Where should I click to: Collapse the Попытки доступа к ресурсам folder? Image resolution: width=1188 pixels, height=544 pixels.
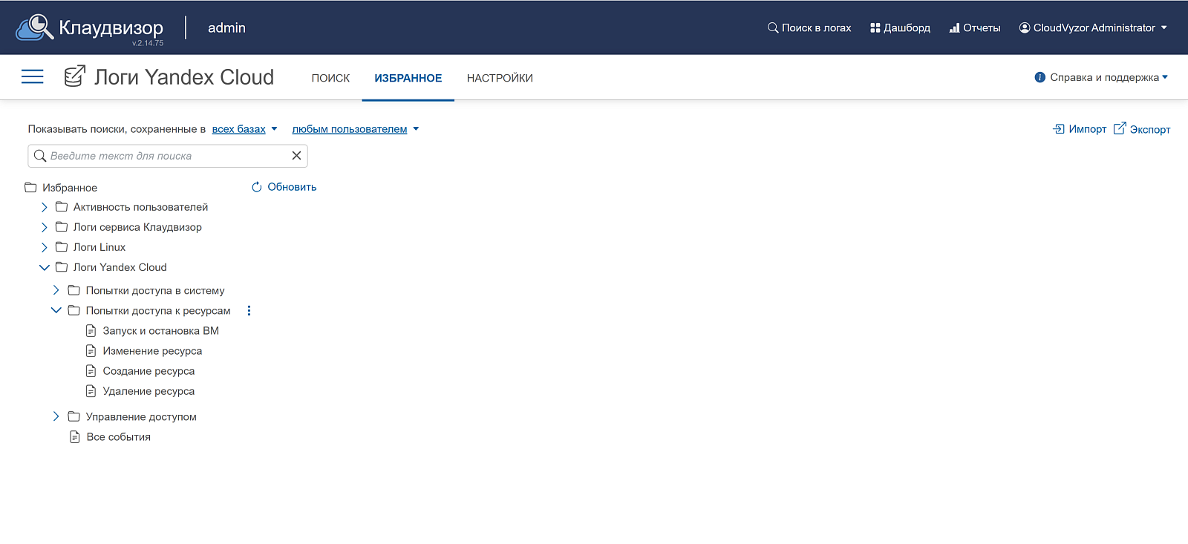tap(56, 310)
